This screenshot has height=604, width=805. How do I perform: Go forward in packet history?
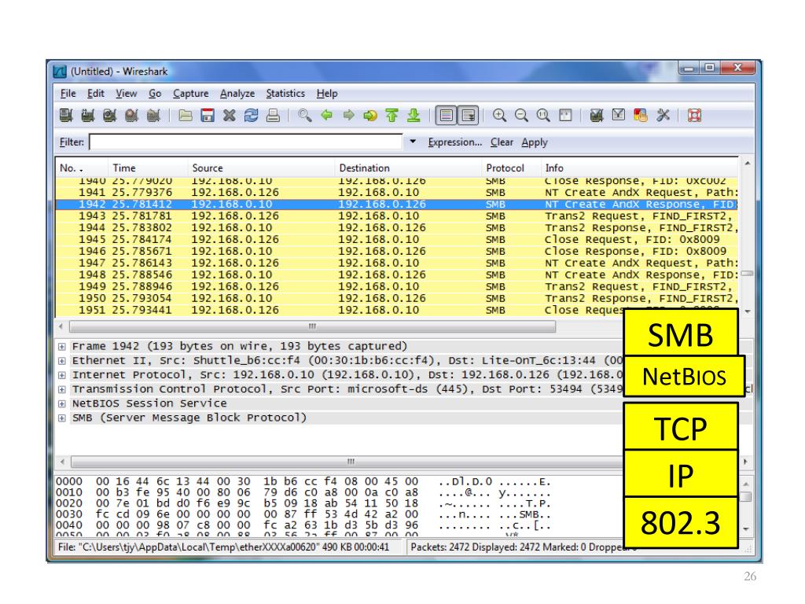coord(348,115)
